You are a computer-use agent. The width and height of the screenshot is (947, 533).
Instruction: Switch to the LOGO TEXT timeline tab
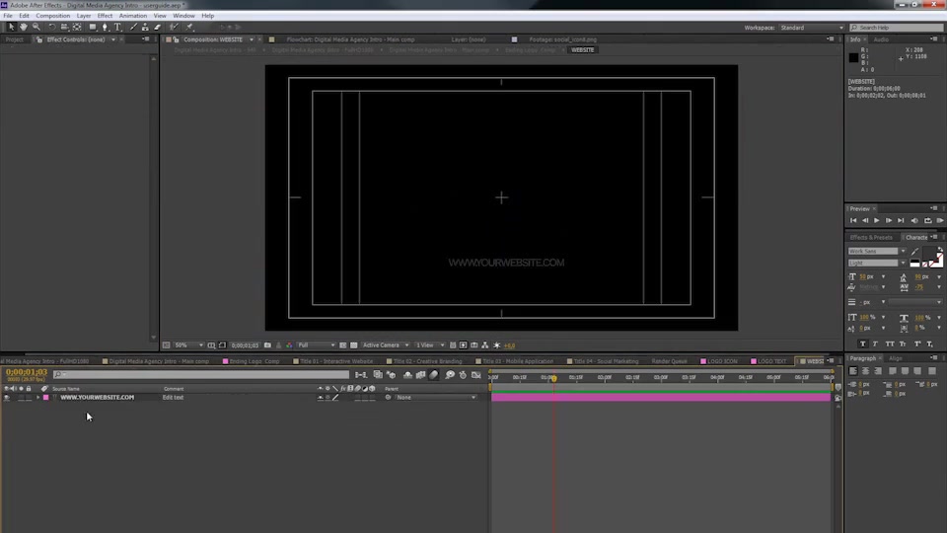pyautogui.click(x=770, y=361)
